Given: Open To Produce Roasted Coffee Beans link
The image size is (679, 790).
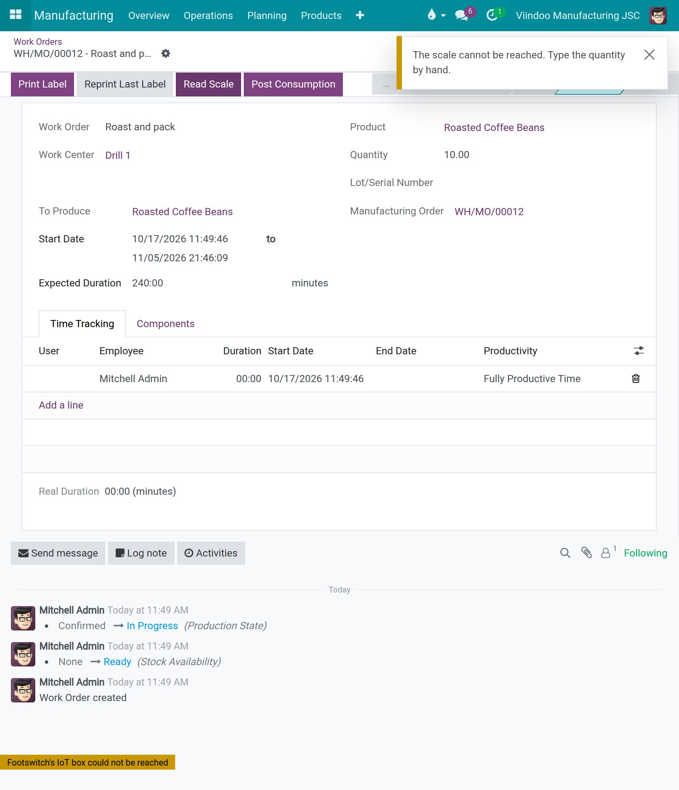Looking at the screenshot, I should [182, 212].
